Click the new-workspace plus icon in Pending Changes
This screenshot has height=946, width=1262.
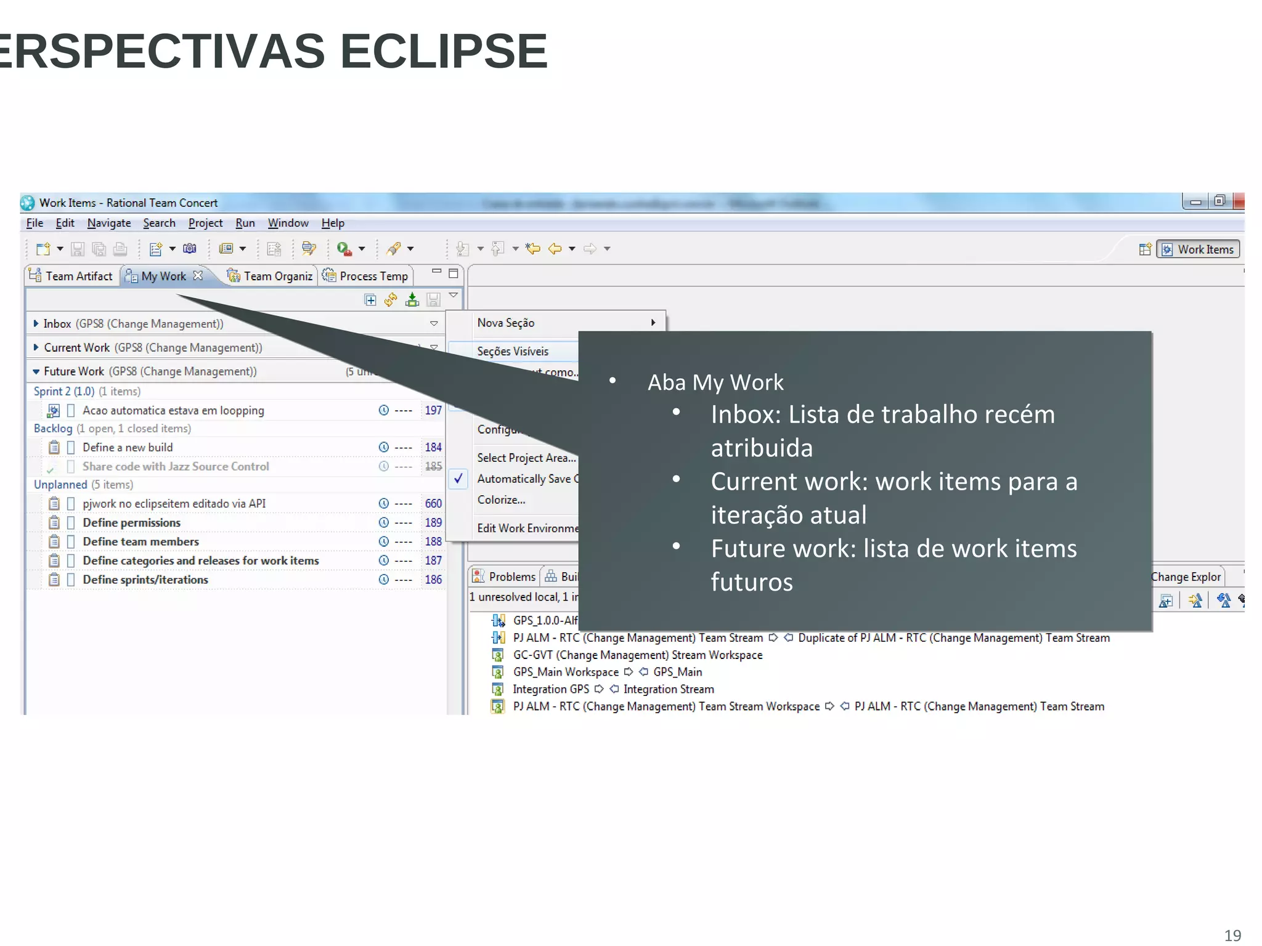click(x=1166, y=600)
